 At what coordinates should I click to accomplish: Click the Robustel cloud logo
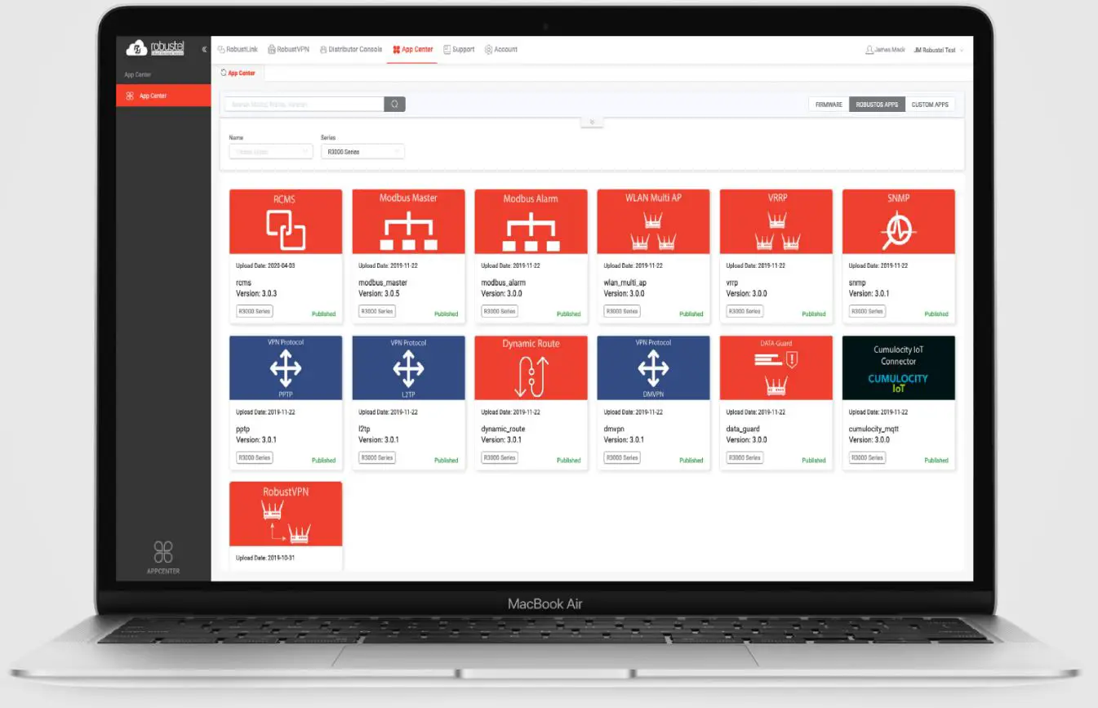[x=155, y=48]
